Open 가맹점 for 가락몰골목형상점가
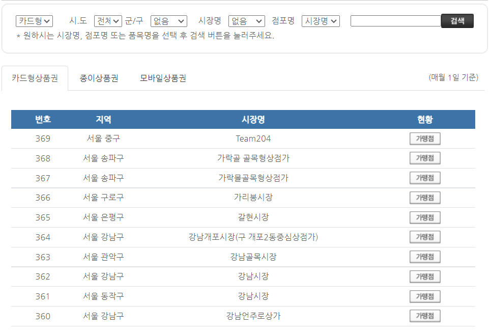The height and width of the screenshot is (333, 491). (x=425, y=178)
